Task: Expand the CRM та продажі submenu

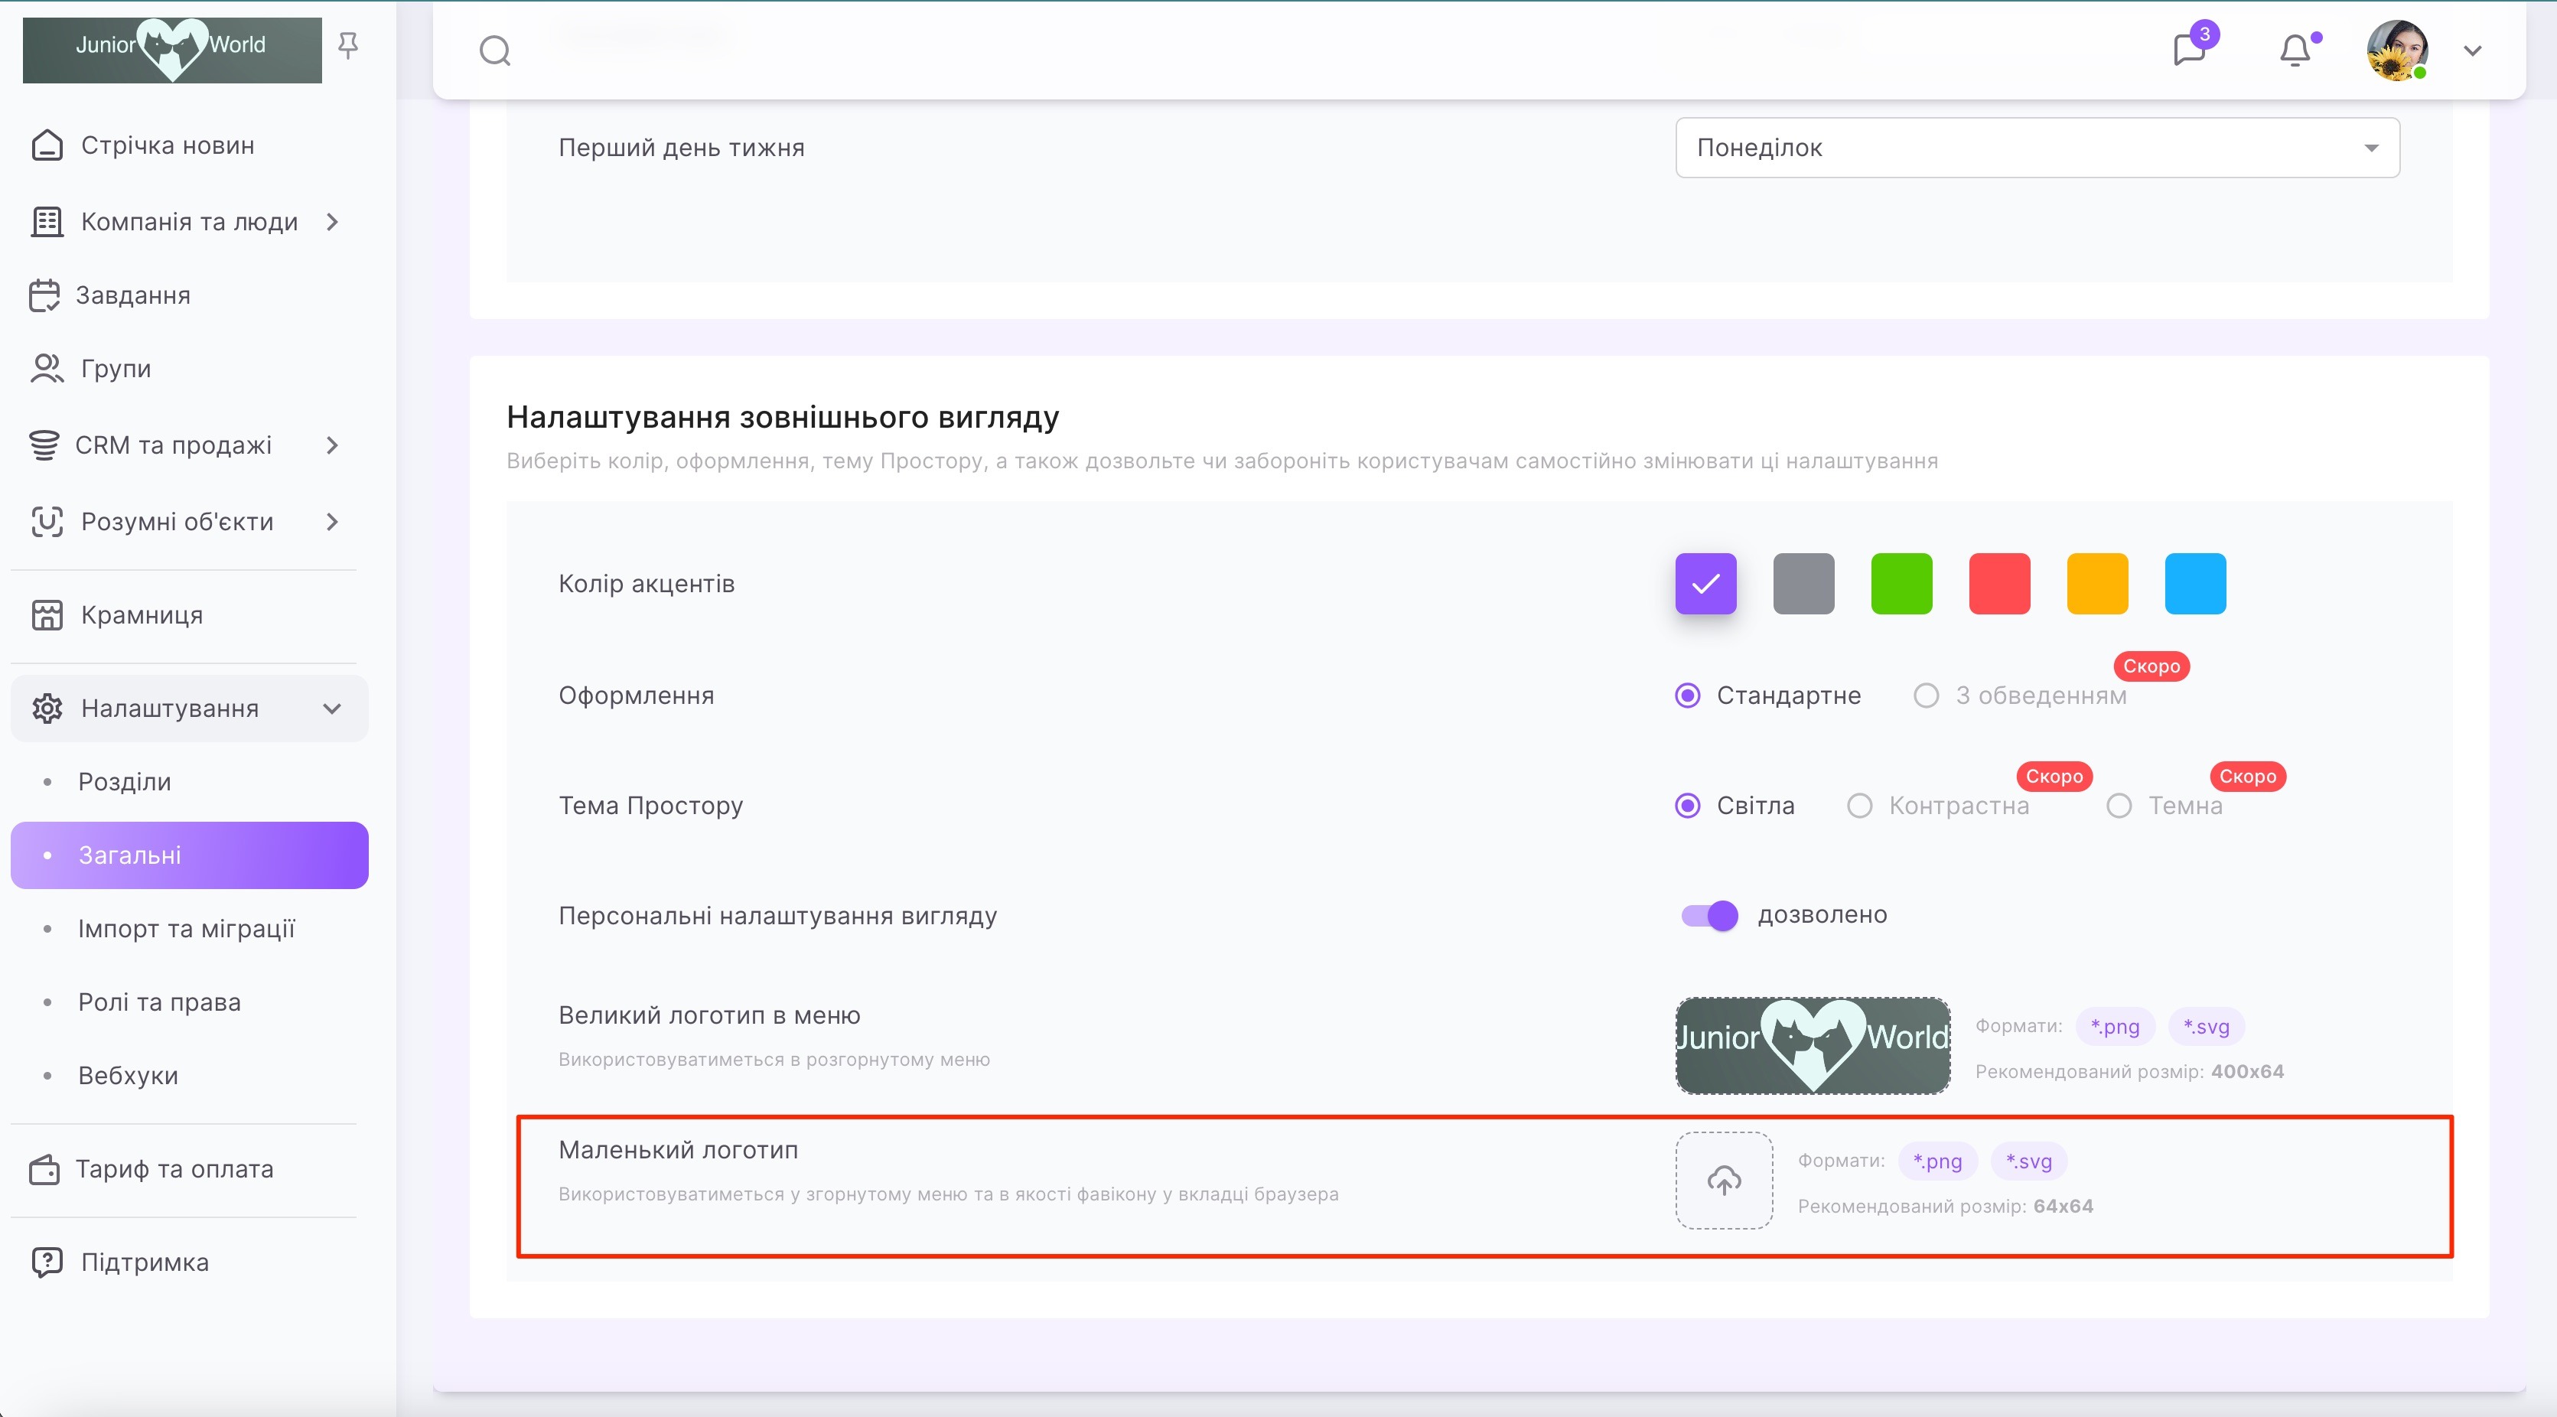Action: tap(333, 445)
